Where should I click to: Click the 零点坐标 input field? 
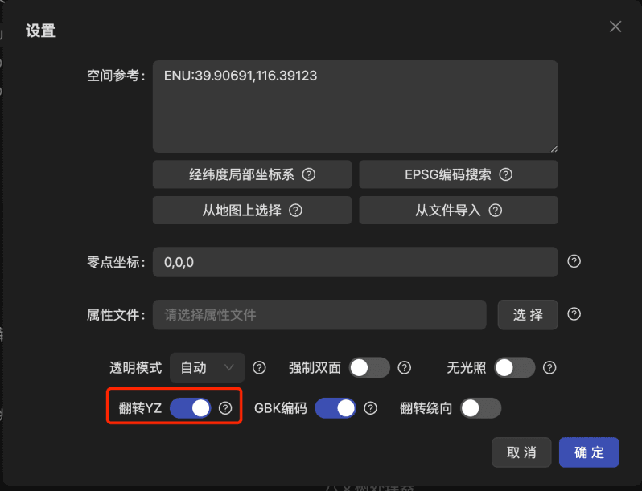(355, 262)
